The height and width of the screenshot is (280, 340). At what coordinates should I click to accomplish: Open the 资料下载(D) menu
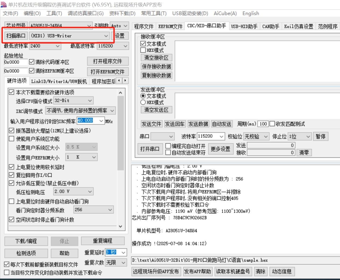122,13
